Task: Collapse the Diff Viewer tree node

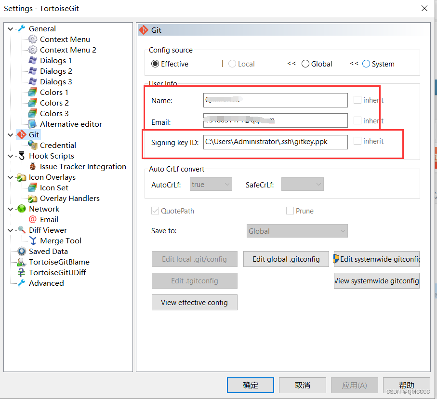Action: (x=10, y=230)
